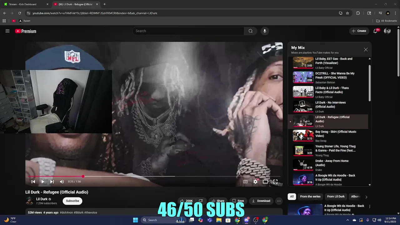This screenshot has height=225, width=400.
Task: Open Chrome three-dot menu
Action: click(395, 13)
